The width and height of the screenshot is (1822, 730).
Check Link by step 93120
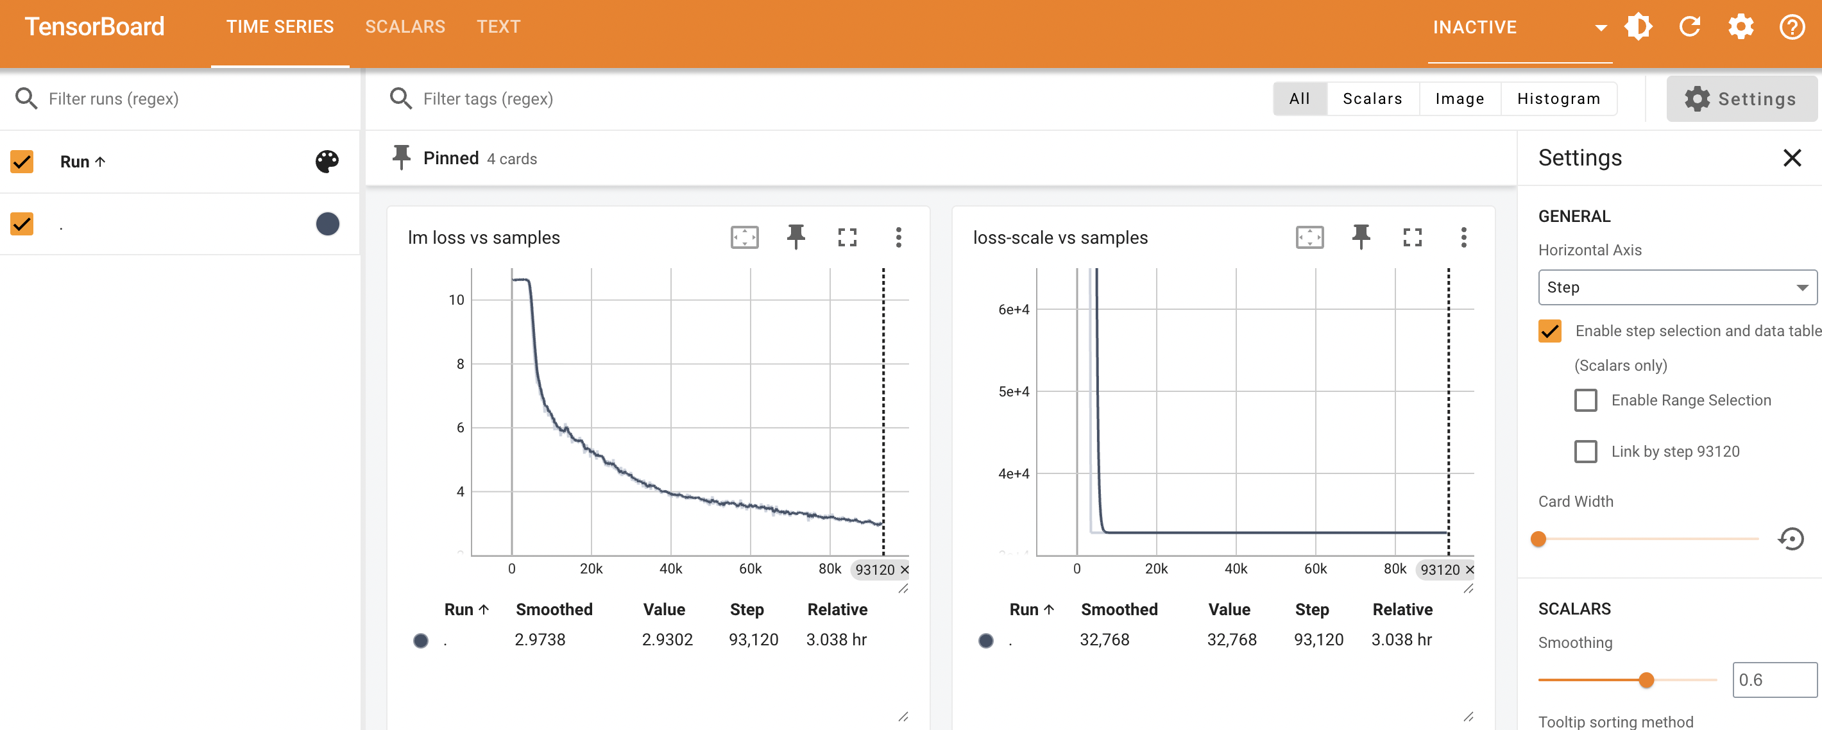[x=1585, y=452]
